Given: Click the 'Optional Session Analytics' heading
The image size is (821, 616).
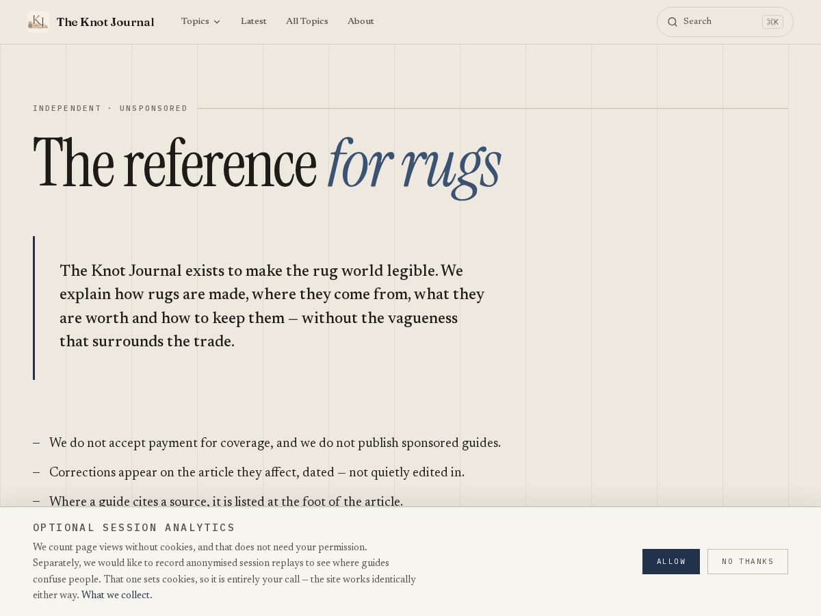Looking at the screenshot, I should click(x=134, y=528).
